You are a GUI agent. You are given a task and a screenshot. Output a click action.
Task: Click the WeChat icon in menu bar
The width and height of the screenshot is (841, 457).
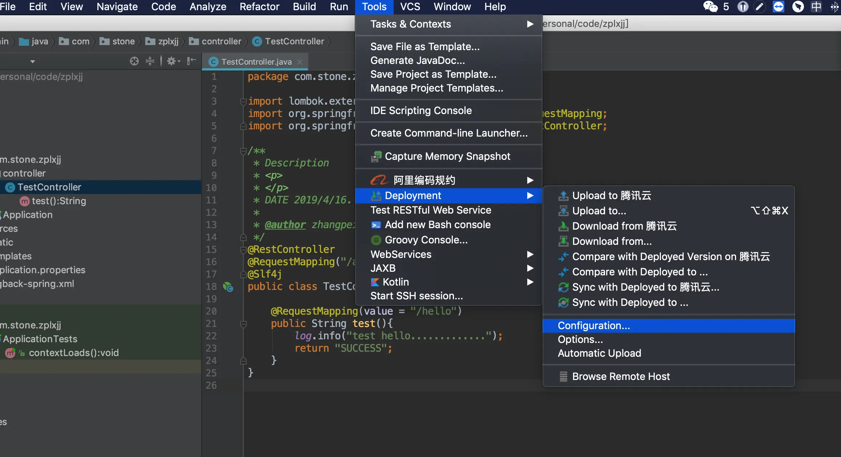(x=710, y=7)
